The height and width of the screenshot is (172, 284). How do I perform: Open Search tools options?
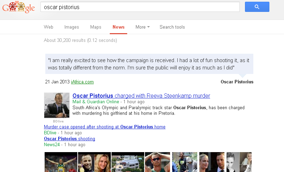pyautogui.click(x=172, y=27)
